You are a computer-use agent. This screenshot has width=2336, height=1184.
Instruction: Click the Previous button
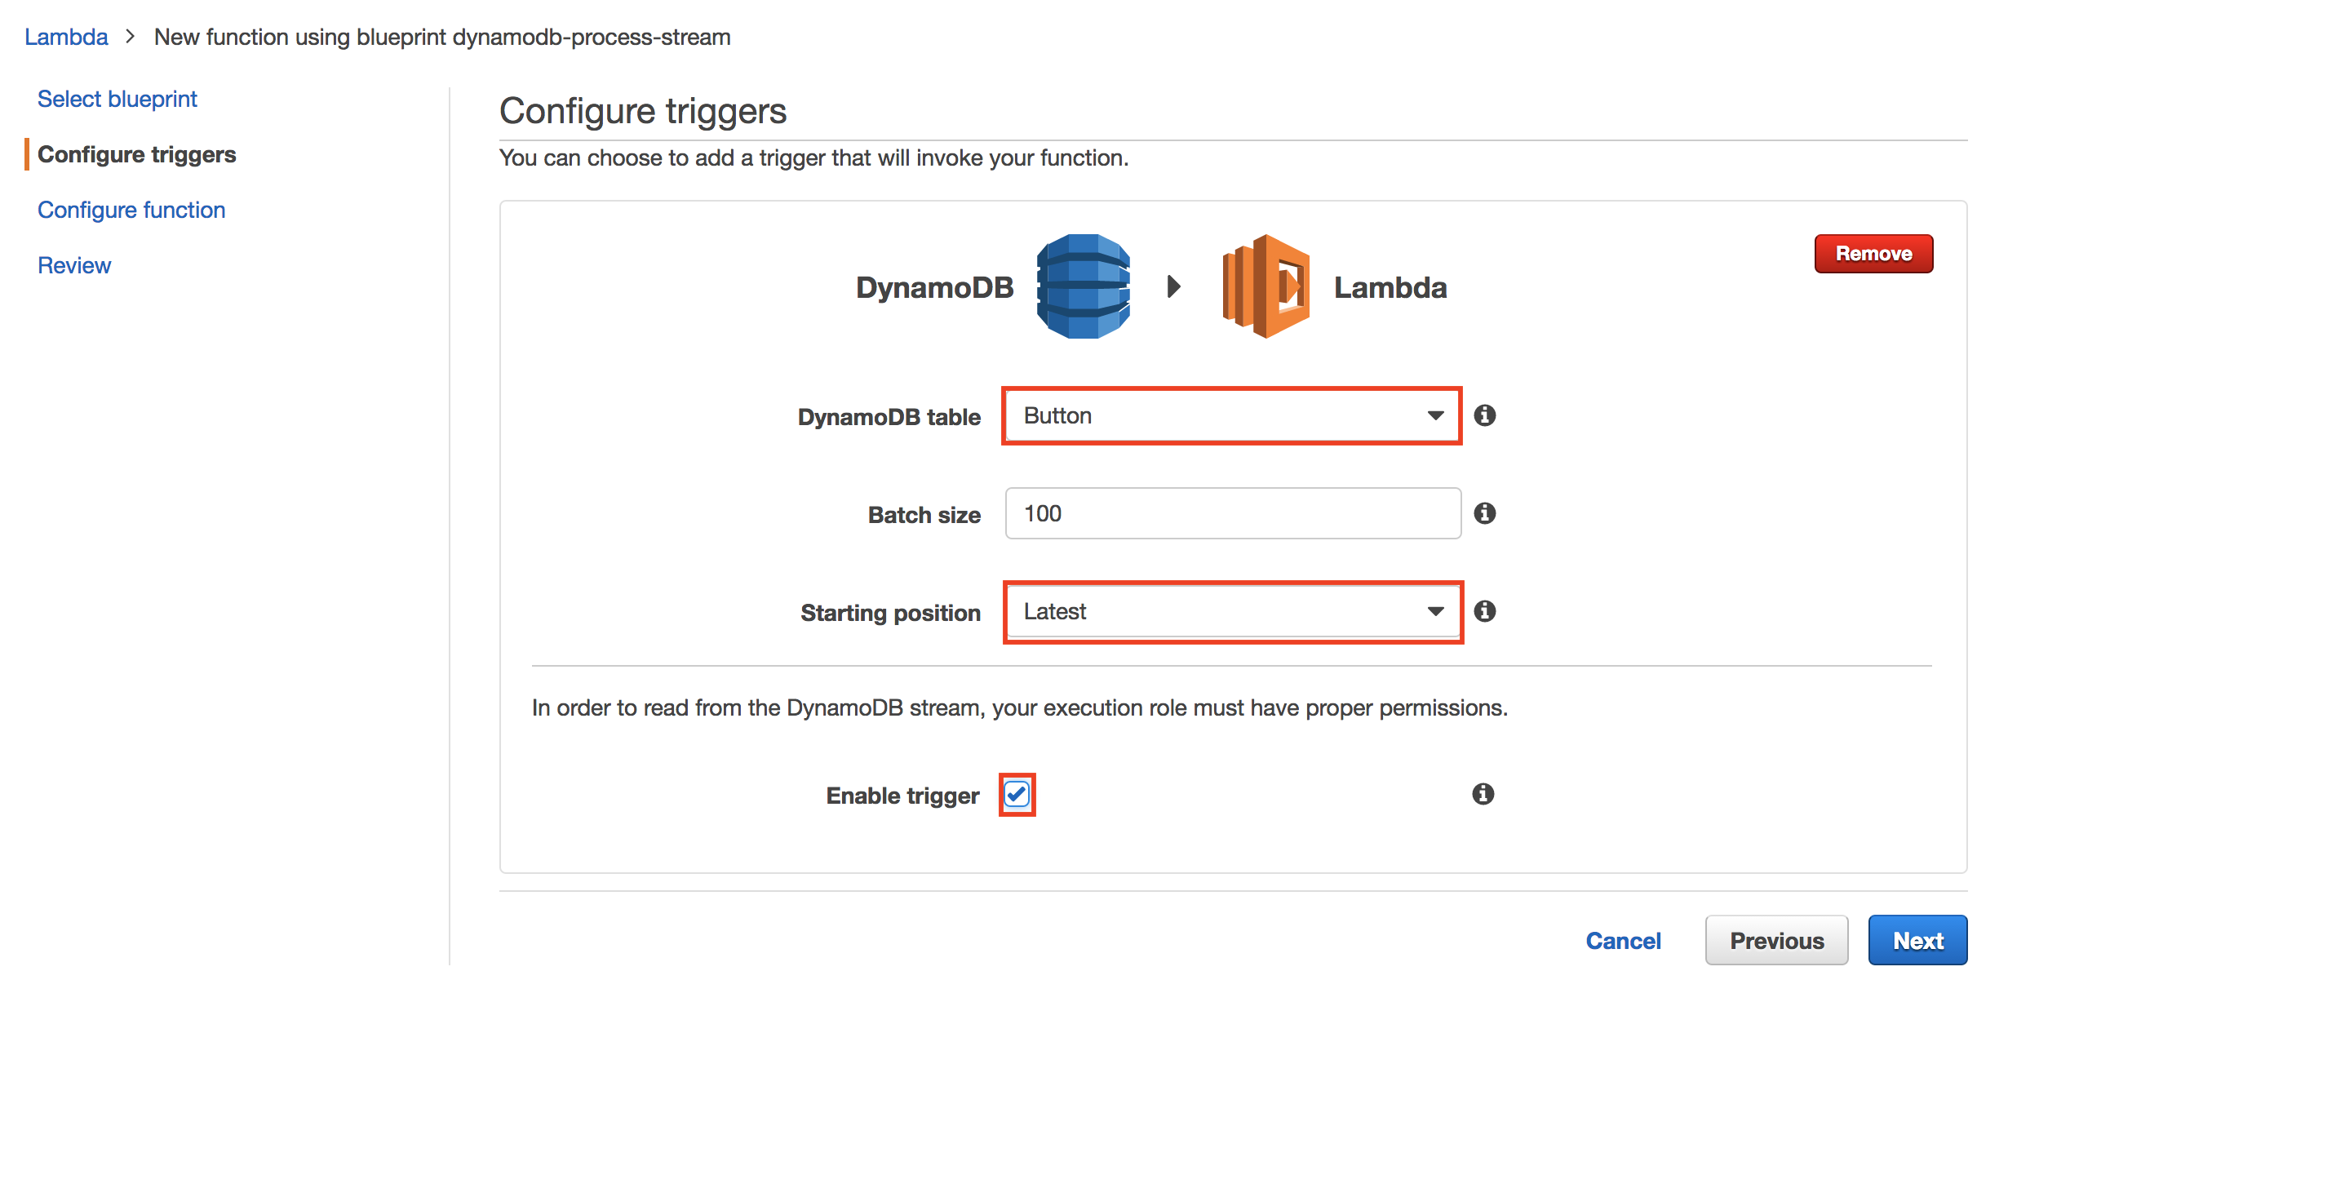point(1776,940)
